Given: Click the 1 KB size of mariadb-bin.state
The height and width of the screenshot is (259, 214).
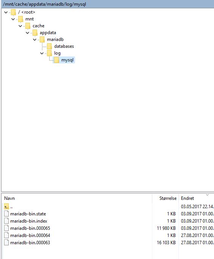Looking at the screenshot, I should click(x=172, y=214).
